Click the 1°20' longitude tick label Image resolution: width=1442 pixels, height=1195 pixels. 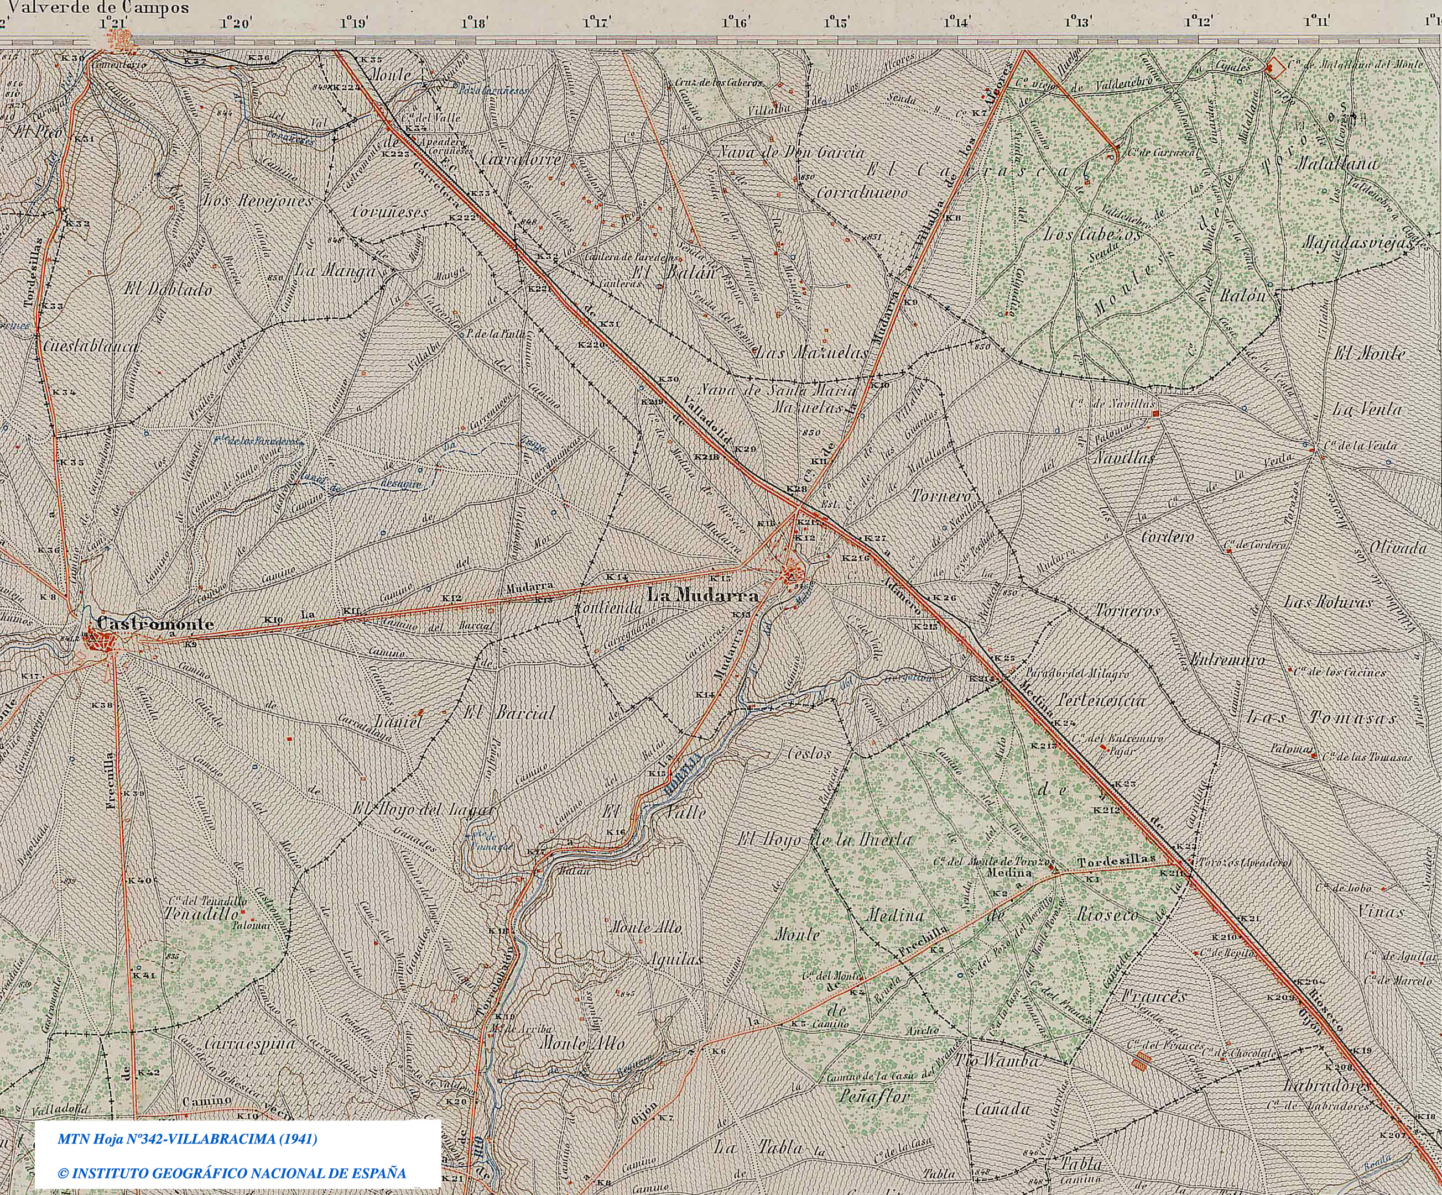click(x=235, y=22)
